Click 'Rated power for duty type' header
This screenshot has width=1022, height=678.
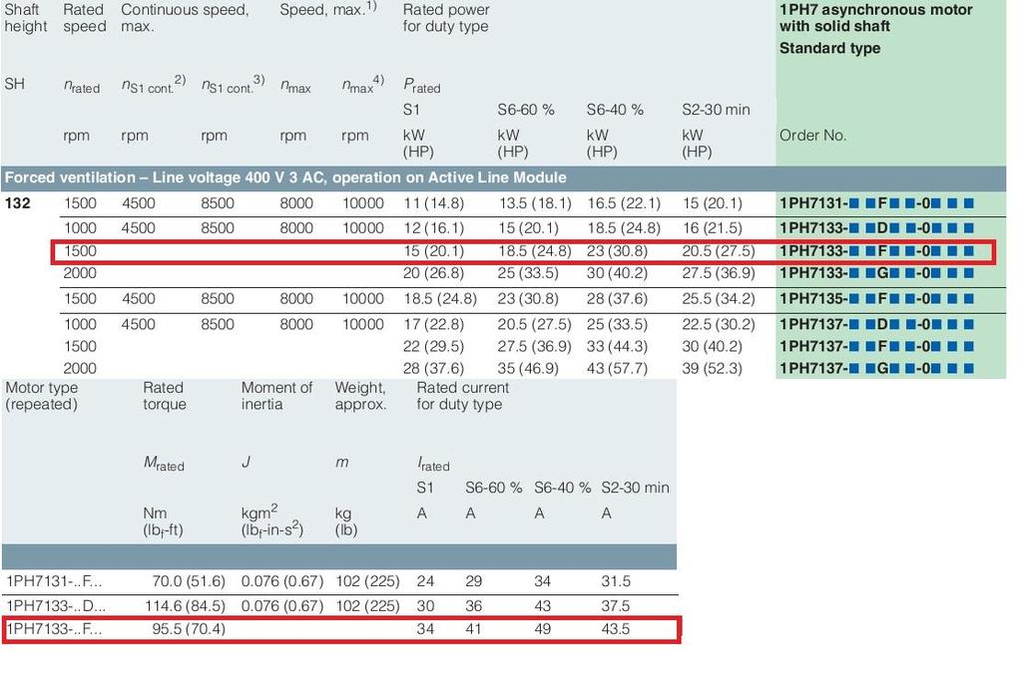[x=446, y=18]
